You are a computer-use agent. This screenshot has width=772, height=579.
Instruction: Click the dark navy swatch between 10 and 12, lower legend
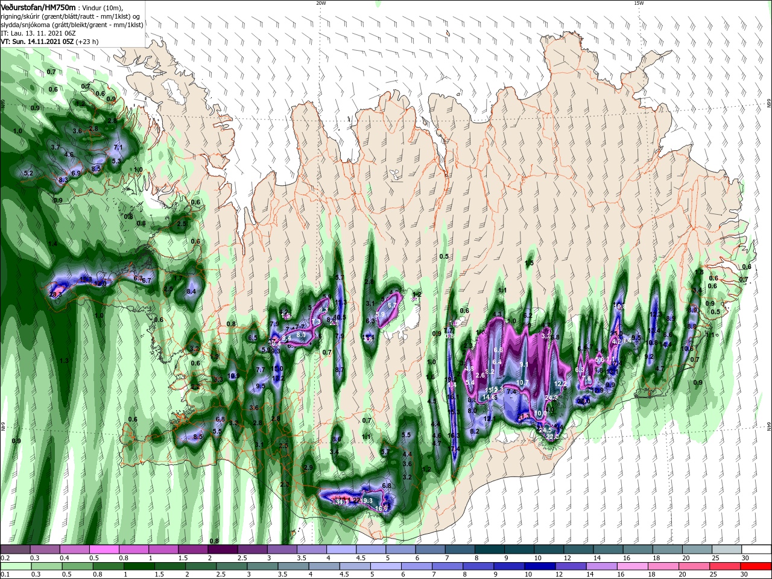click(x=539, y=566)
